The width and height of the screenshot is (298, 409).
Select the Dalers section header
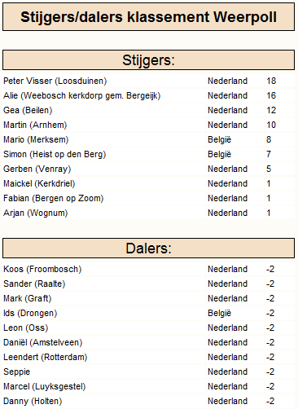(148, 248)
